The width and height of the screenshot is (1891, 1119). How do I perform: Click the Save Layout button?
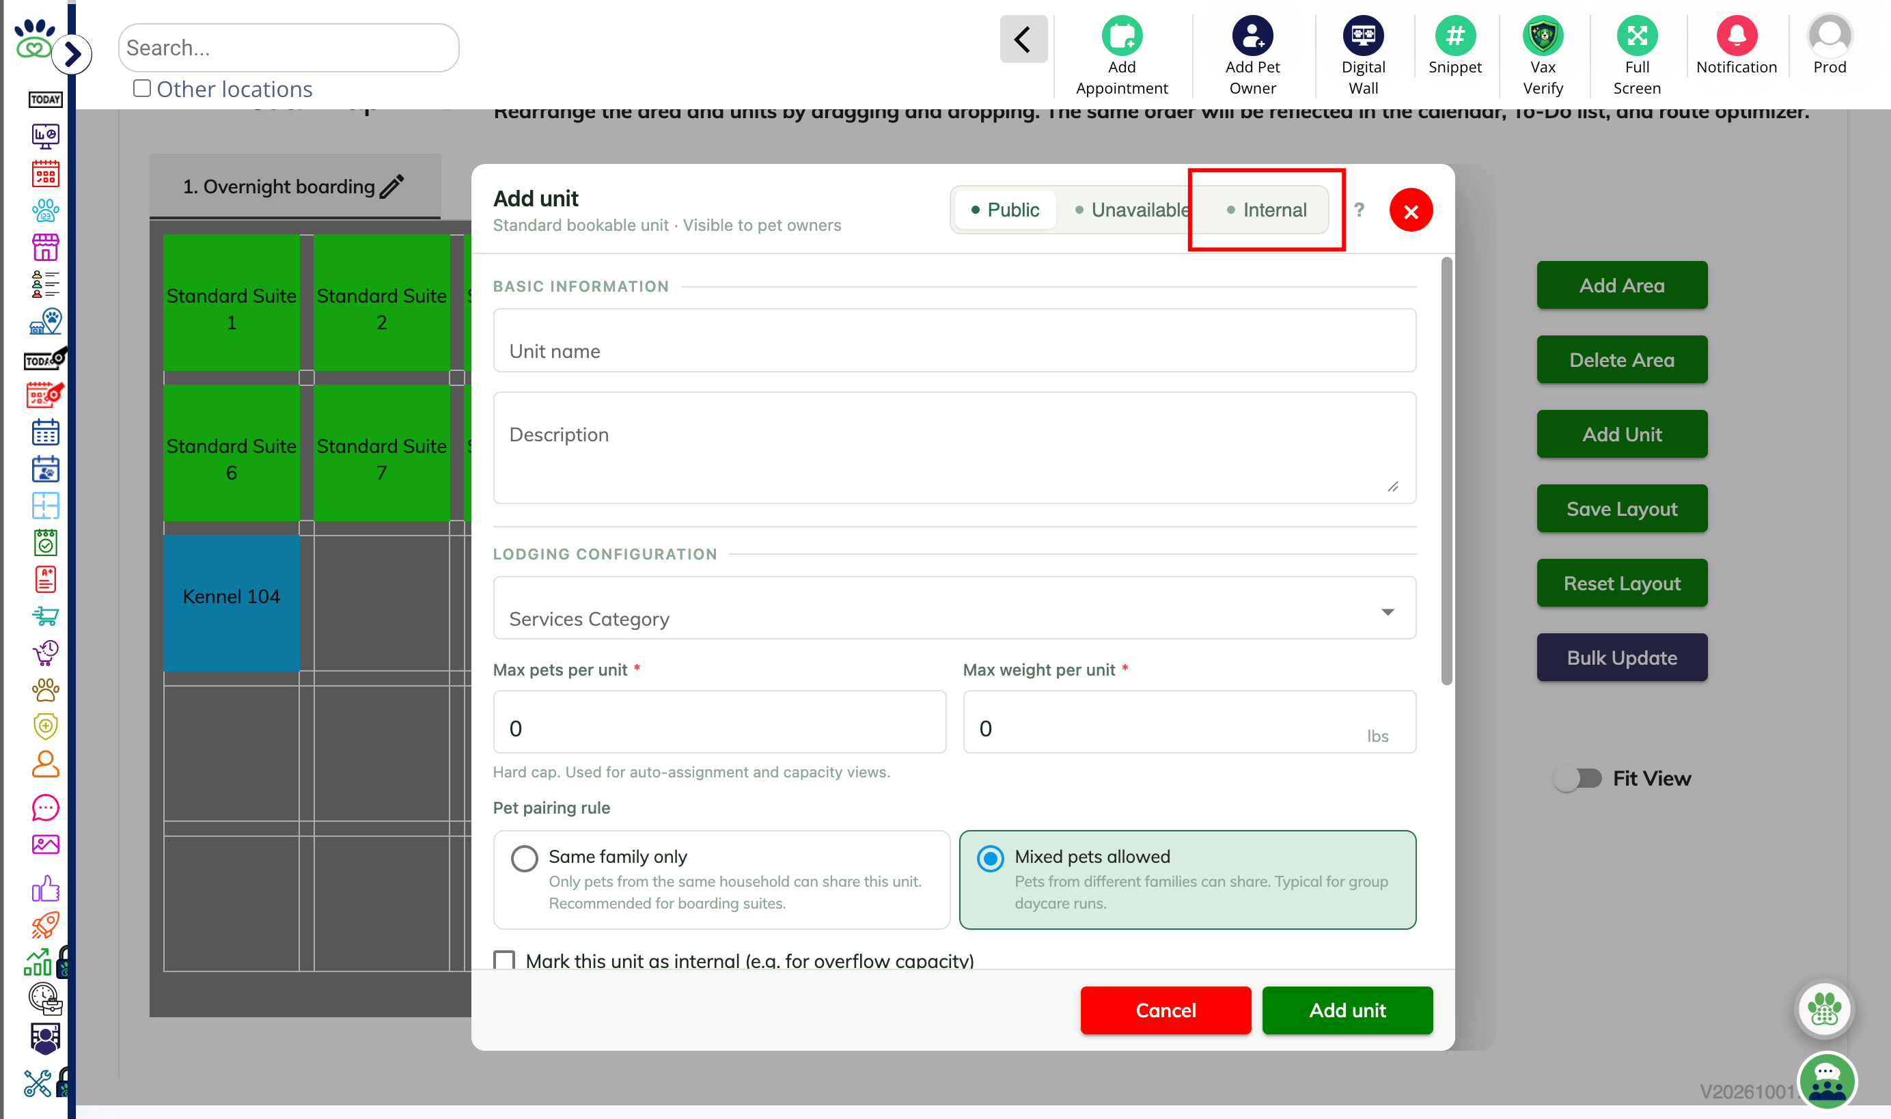(x=1621, y=509)
